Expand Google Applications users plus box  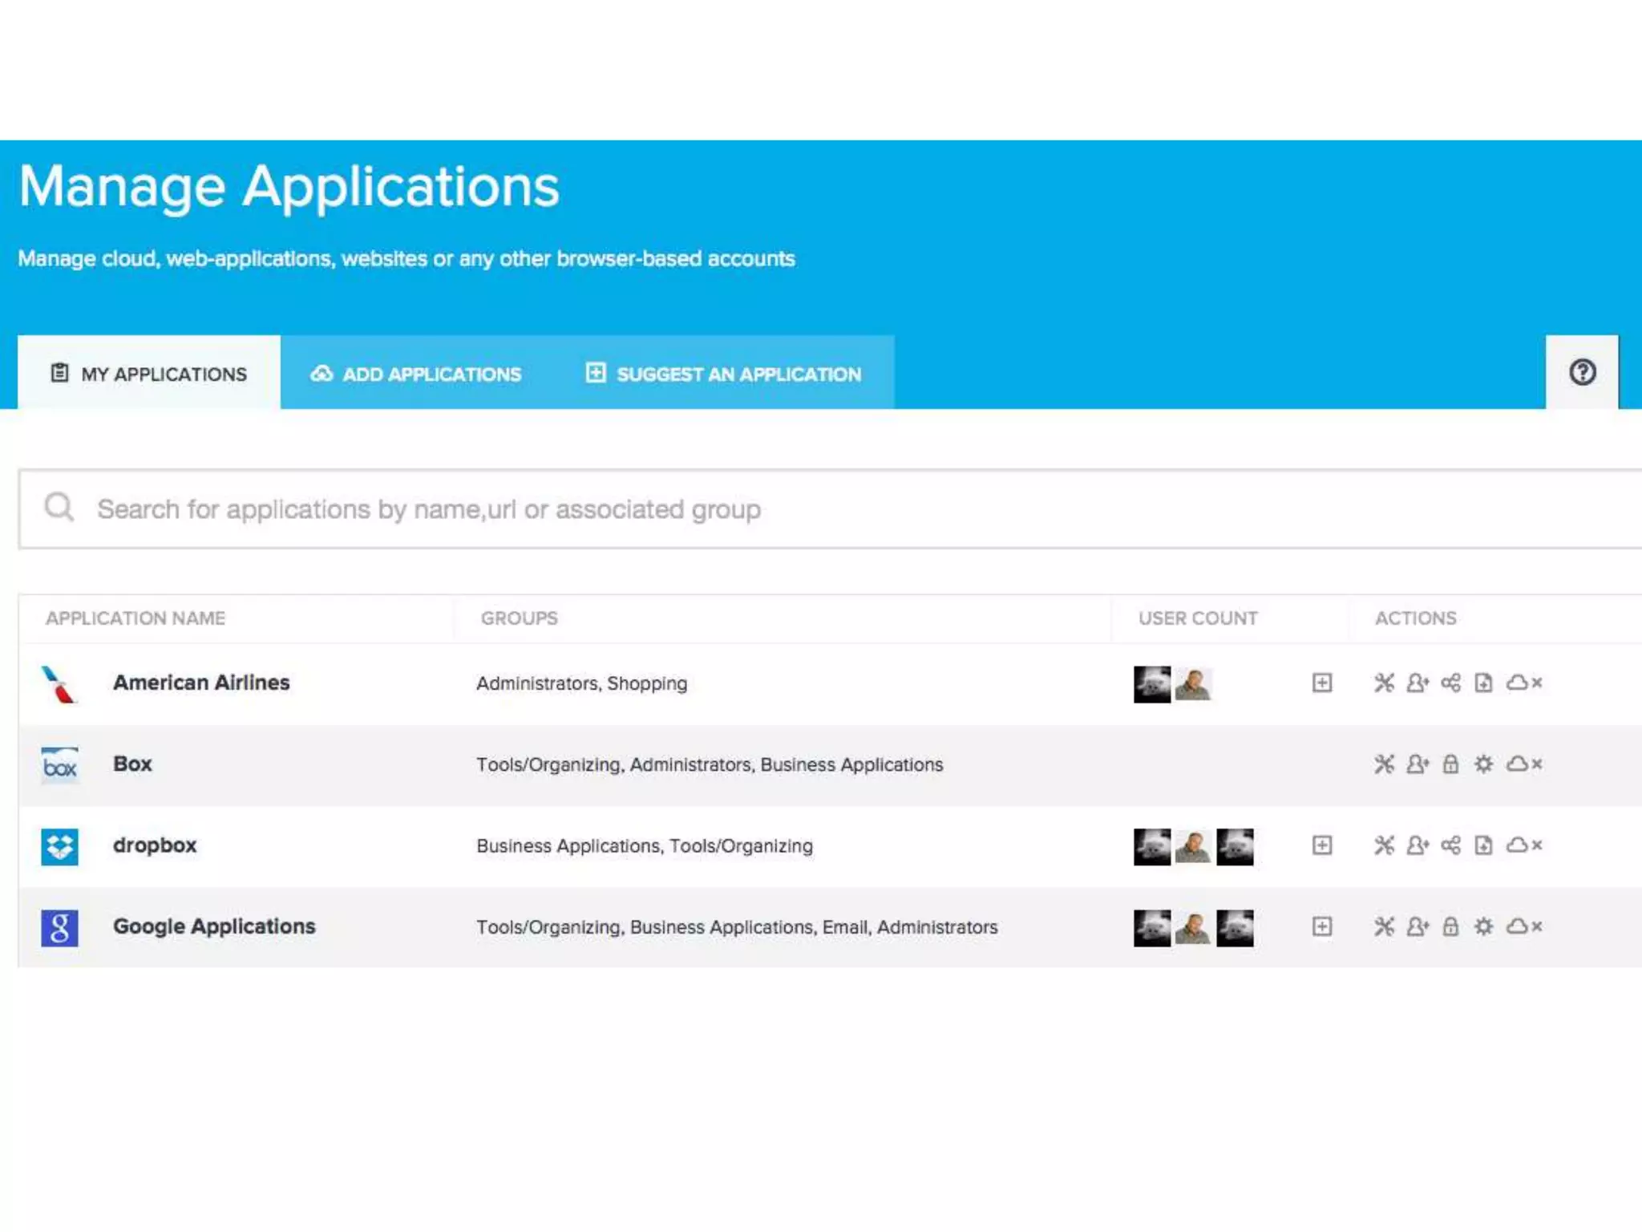[x=1321, y=926]
